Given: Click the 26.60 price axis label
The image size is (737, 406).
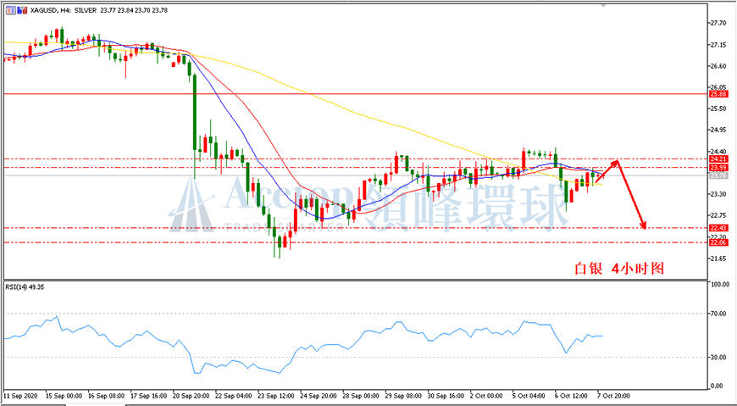Looking at the screenshot, I should (x=719, y=66).
